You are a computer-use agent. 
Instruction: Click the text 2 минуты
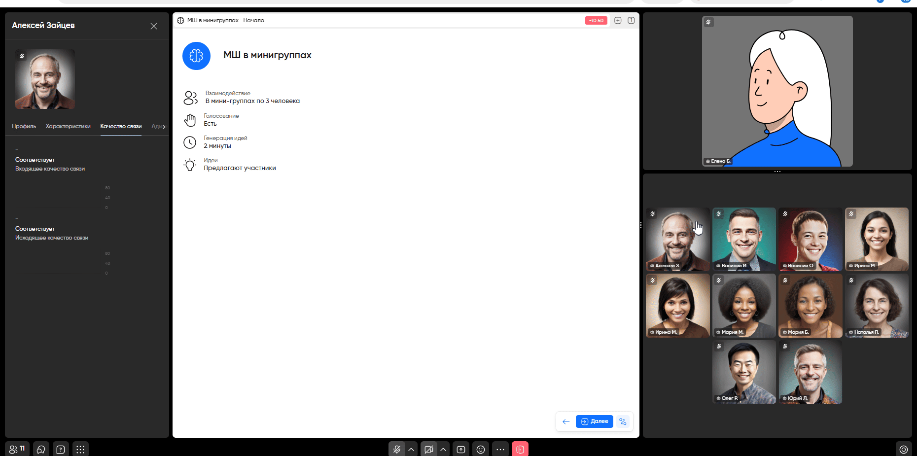(217, 146)
